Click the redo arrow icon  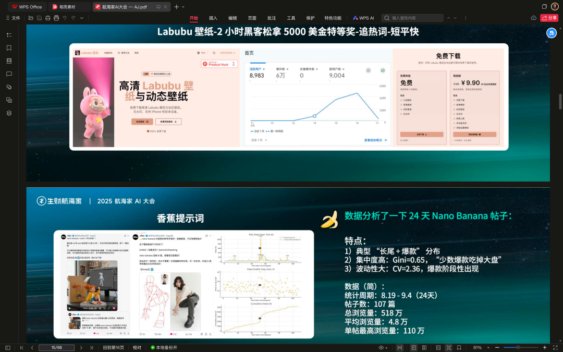[x=74, y=18]
